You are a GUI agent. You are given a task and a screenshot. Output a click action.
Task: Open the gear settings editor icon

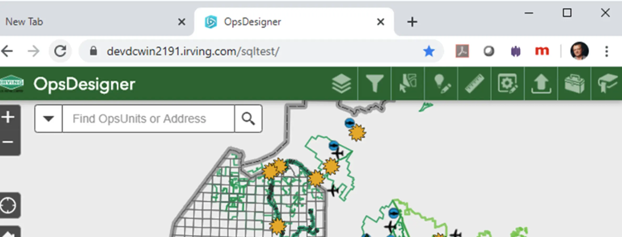pyautogui.click(x=508, y=84)
